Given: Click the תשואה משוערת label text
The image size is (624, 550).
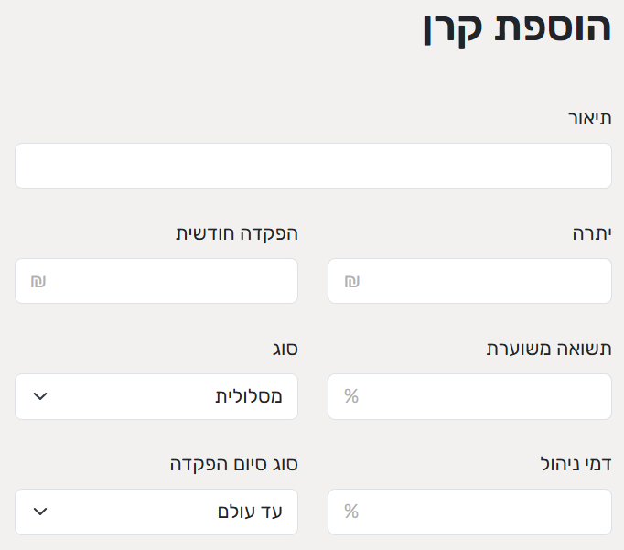Looking at the screenshot, I should 547,349.
